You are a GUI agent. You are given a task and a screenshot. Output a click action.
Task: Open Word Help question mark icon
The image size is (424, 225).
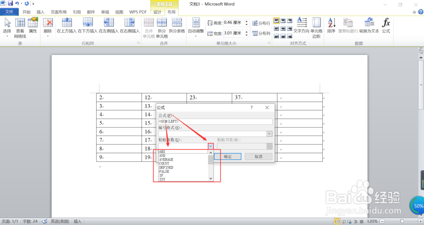point(421,12)
